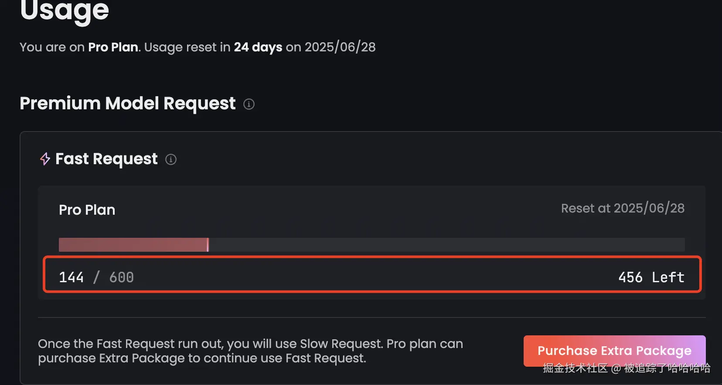This screenshot has height=385, width=722.
Task: Click bold "Pro Plan" in the subtitle
Action: click(x=113, y=47)
